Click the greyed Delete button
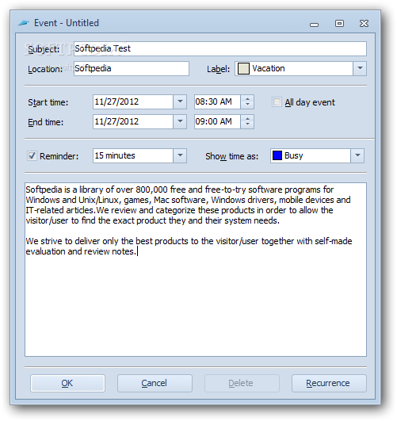Image resolution: width=397 pixels, height=421 pixels. pyautogui.click(x=242, y=383)
